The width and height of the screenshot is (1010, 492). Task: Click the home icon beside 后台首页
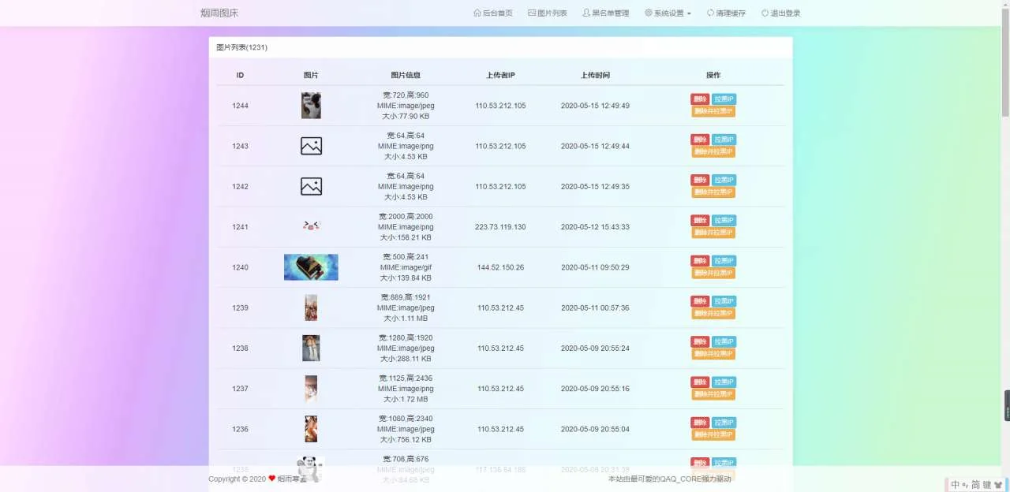(x=477, y=13)
